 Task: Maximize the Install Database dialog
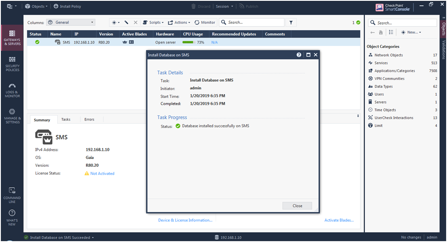pyautogui.click(x=308, y=55)
